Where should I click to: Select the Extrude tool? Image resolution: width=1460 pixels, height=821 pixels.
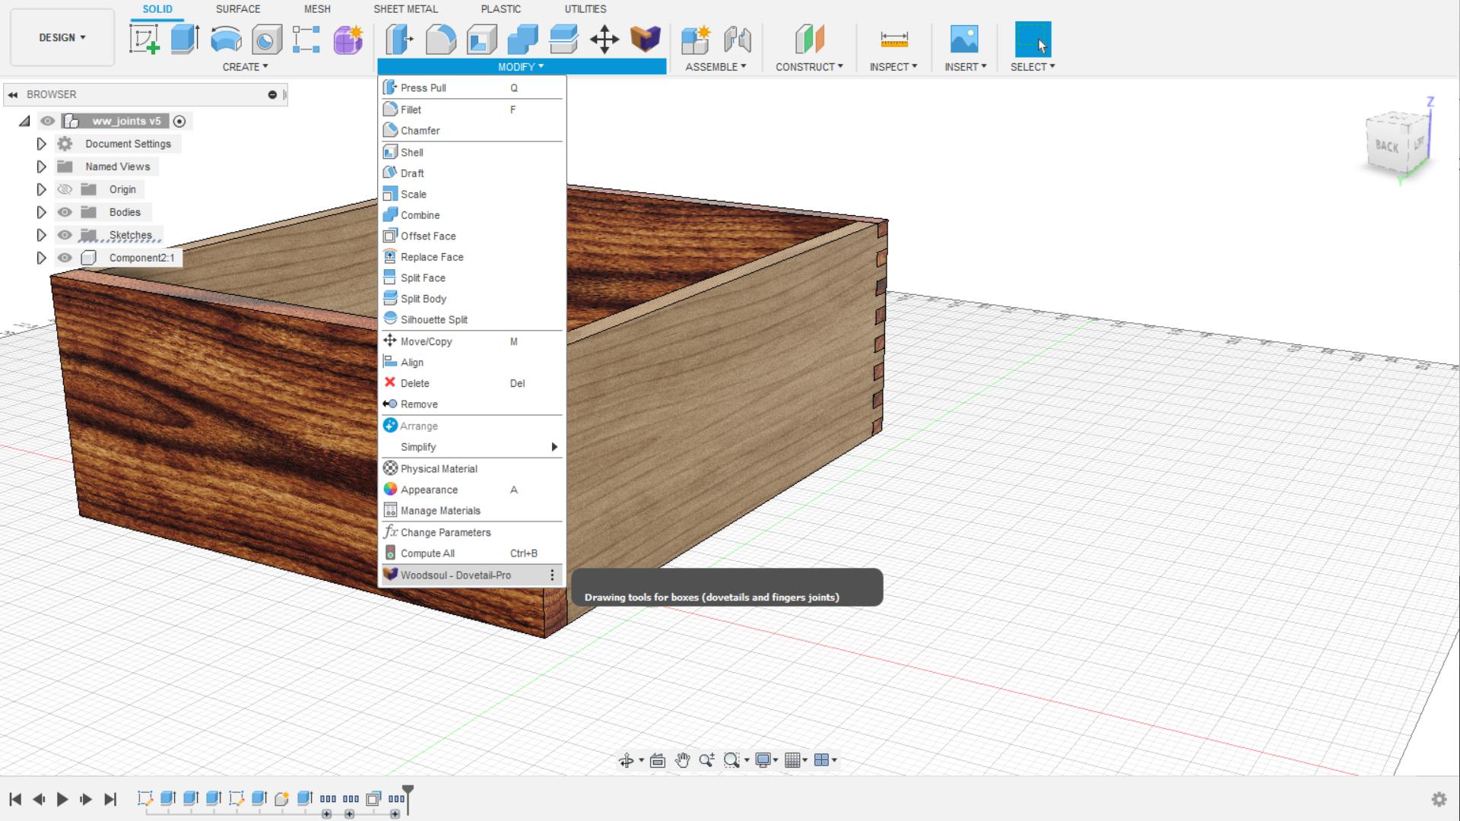pos(184,39)
